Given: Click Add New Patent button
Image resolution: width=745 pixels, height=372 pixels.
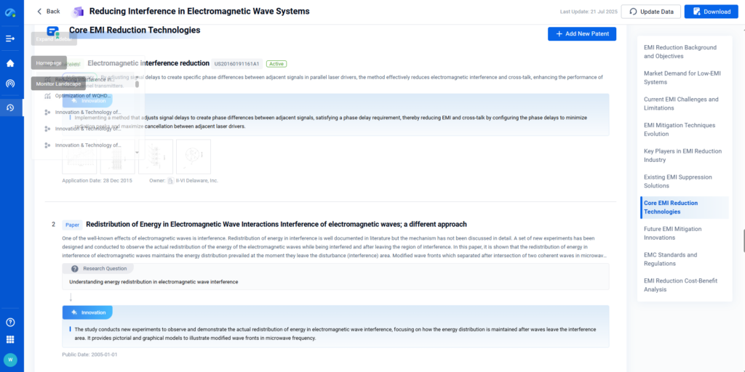Looking at the screenshot, I should (x=581, y=34).
